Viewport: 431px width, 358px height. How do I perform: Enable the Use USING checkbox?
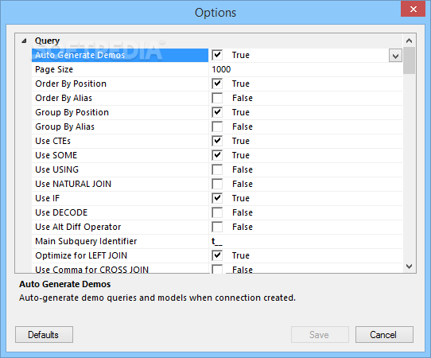click(x=217, y=169)
